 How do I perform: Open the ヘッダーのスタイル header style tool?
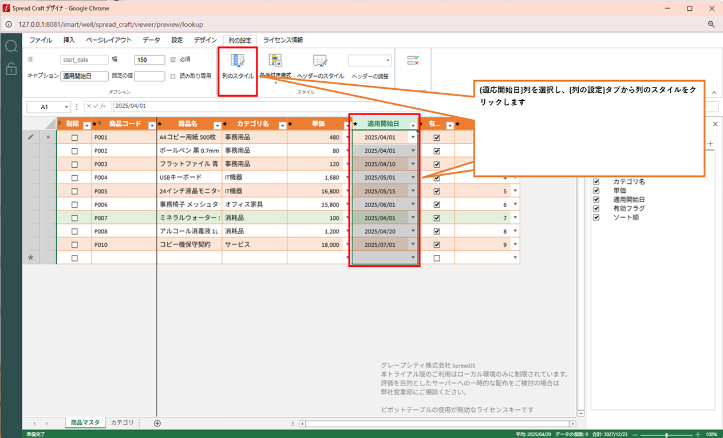coord(320,62)
